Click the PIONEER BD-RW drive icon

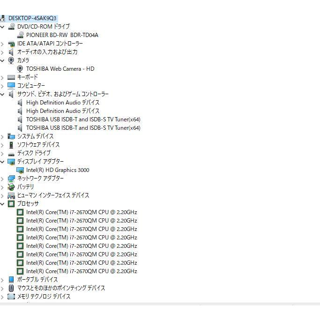click(x=20, y=35)
